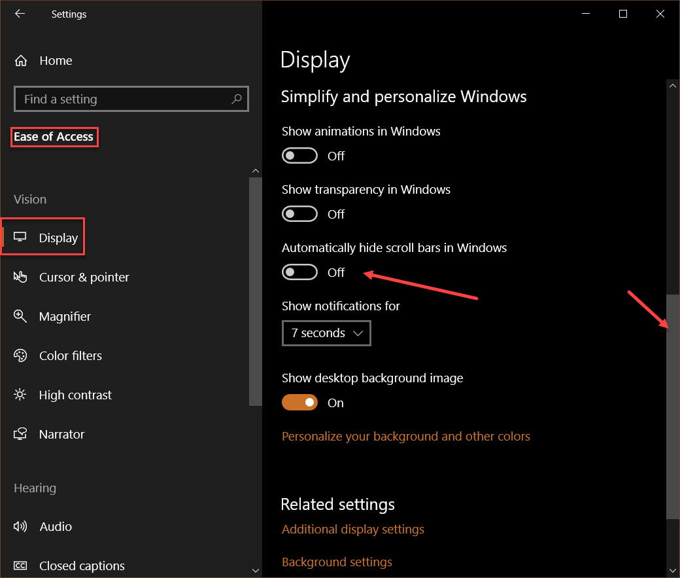Expand the sidebar scroll down chevron

[256, 570]
